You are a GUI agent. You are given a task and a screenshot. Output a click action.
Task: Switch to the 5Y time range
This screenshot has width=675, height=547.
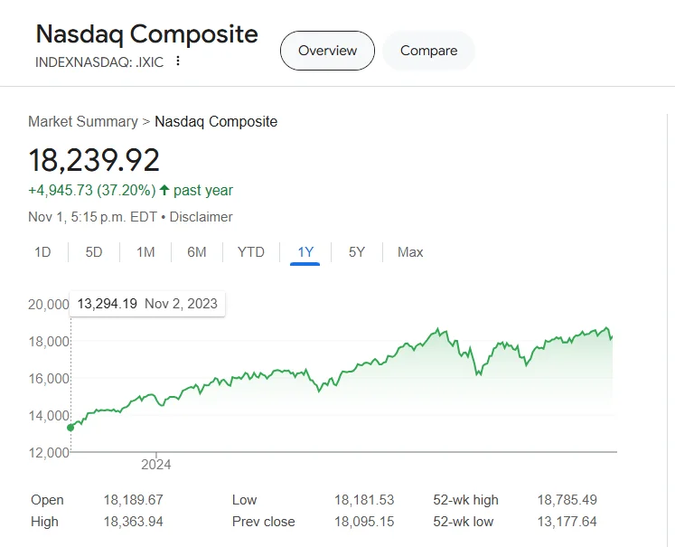tap(357, 252)
